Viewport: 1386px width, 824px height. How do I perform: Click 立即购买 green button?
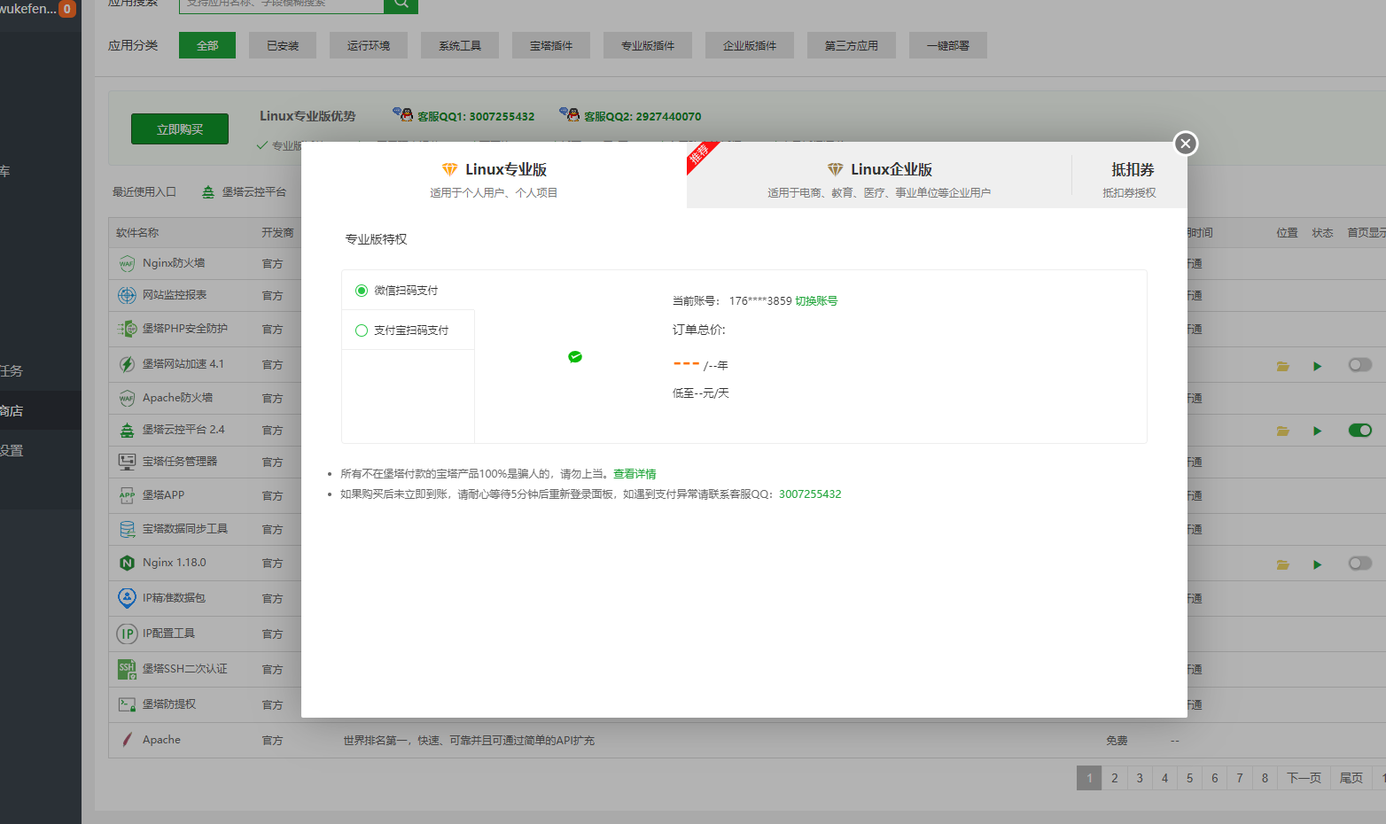180,128
